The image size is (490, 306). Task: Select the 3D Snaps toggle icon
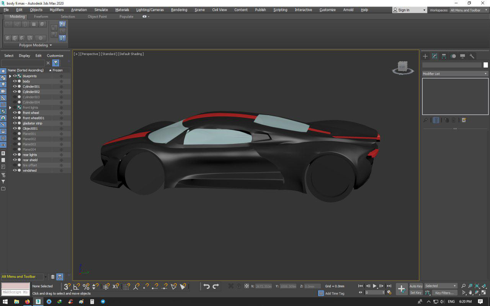click(x=67, y=286)
